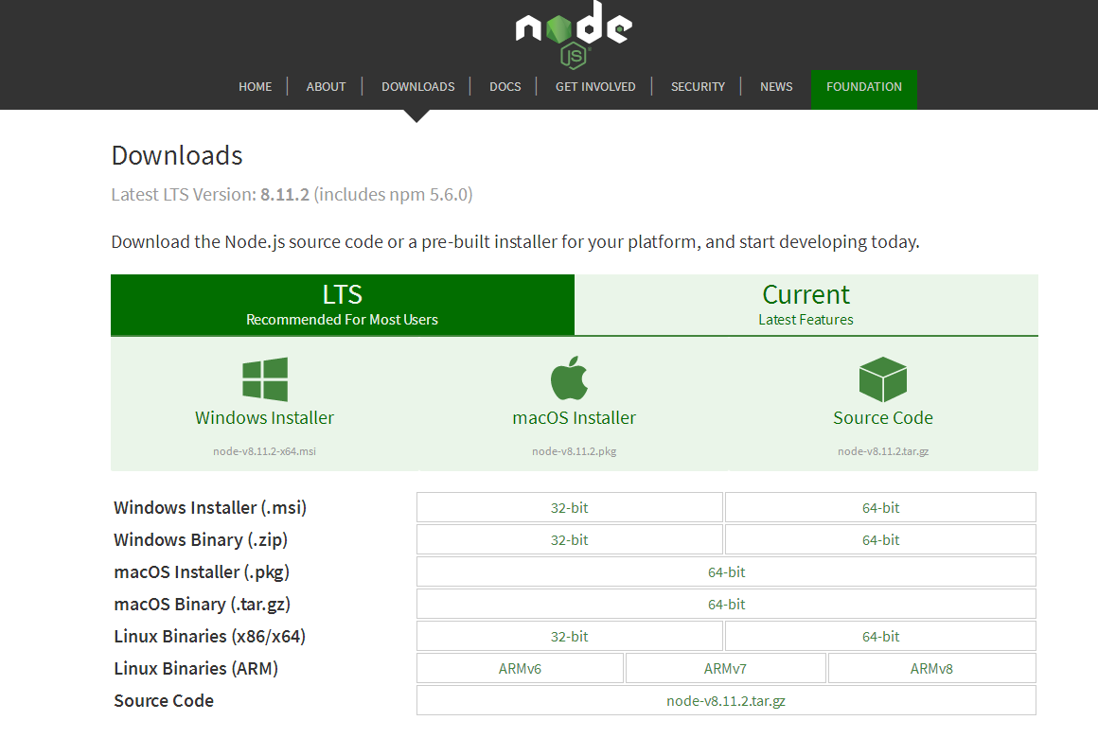The height and width of the screenshot is (738, 1098).
Task: Download Linux Binaries (x86/x64) 32-bit
Action: coord(569,637)
